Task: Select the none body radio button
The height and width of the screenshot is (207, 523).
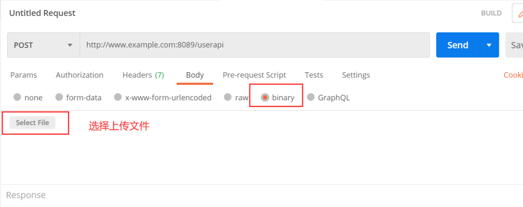Action: click(x=17, y=97)
